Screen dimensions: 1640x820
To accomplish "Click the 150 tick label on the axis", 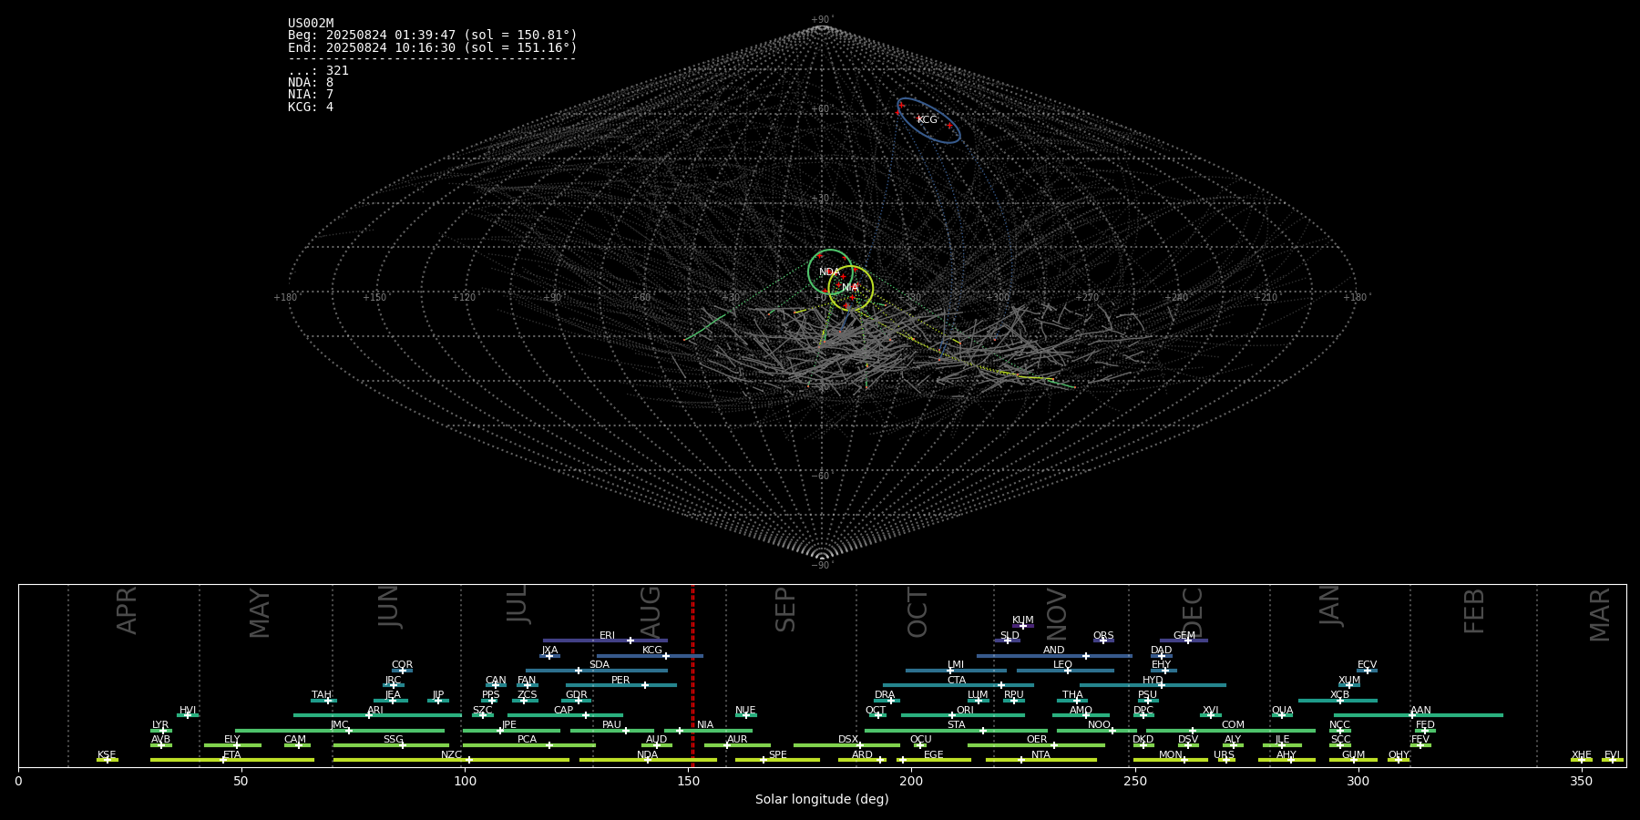I will pyautogui.click(x=688, y=781).
